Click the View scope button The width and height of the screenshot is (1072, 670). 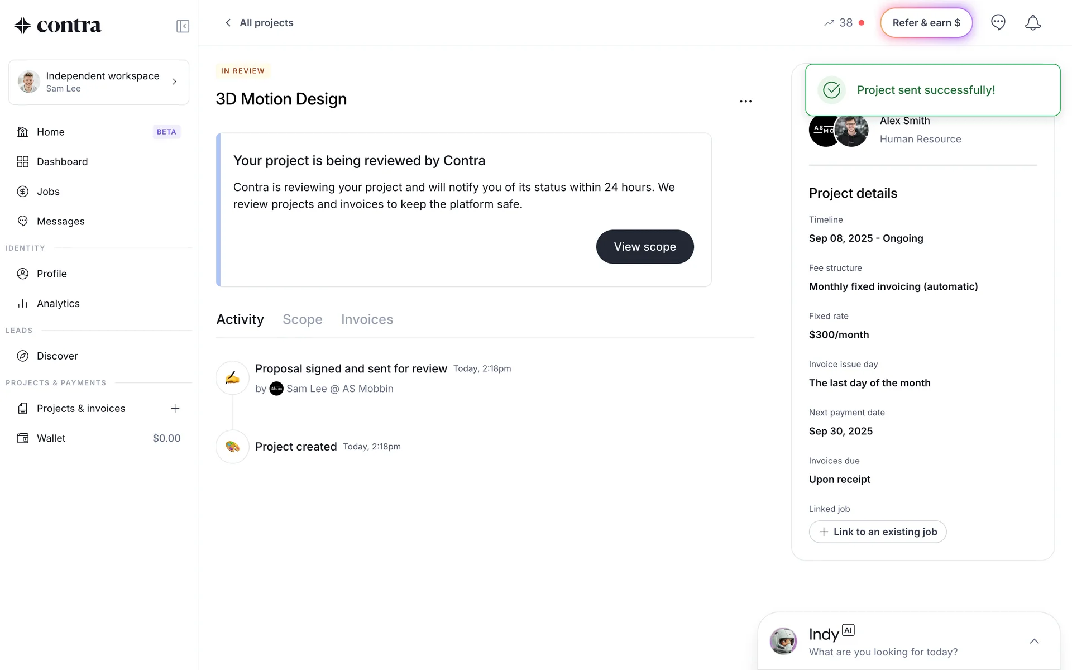pos(644,247)
